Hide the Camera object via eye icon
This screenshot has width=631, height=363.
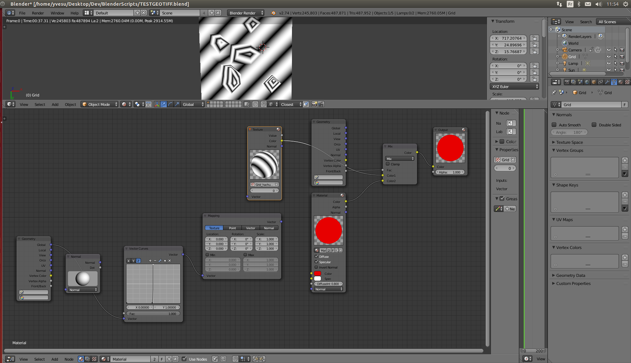608,50
